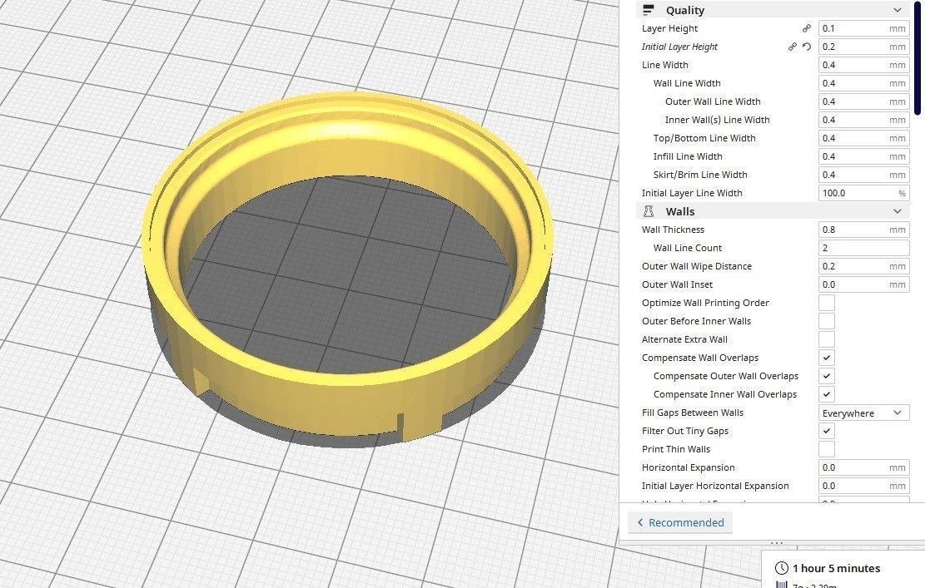
Task: Click the Inner Wall(s) Line Width field
Action: point(863,120)
